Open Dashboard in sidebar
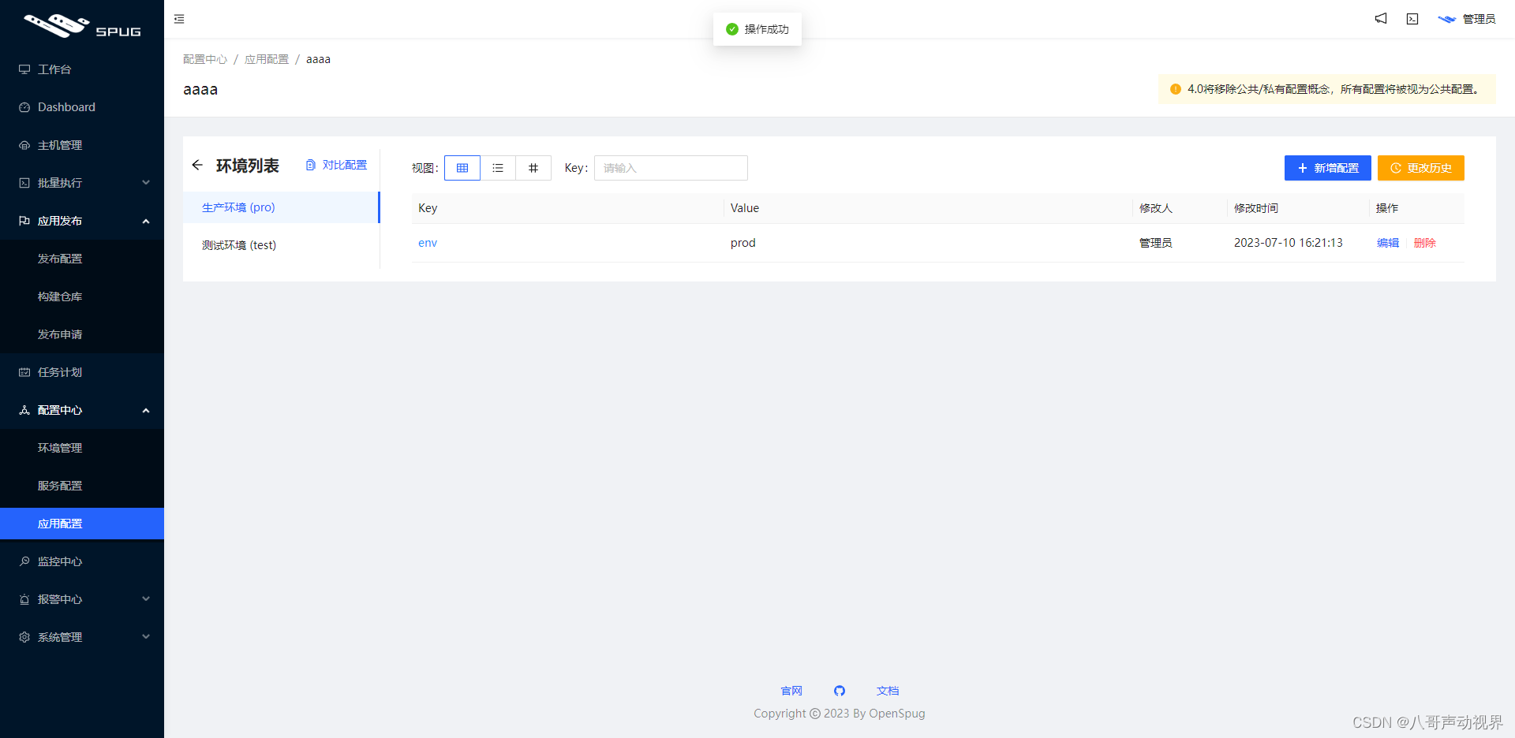 click(82, 107)
